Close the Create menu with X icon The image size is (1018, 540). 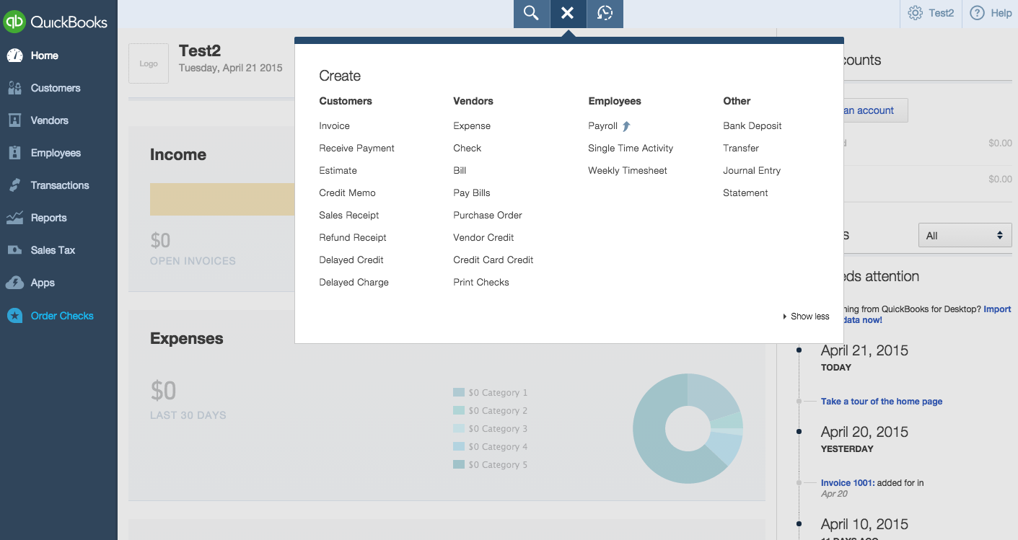pyautogui.click(x=568, y=14)
